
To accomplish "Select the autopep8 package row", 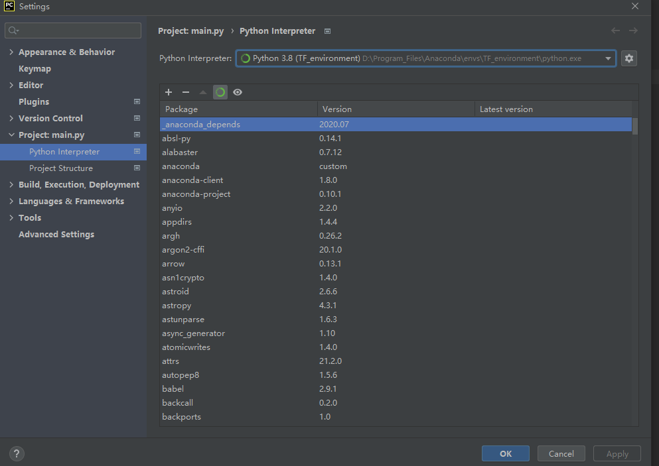I will click(x=396, y=375).
